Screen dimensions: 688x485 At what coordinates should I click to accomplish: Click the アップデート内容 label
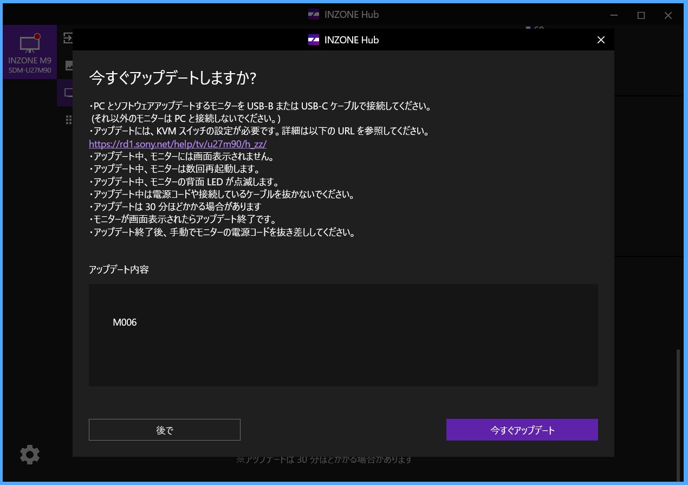[119, 269]
